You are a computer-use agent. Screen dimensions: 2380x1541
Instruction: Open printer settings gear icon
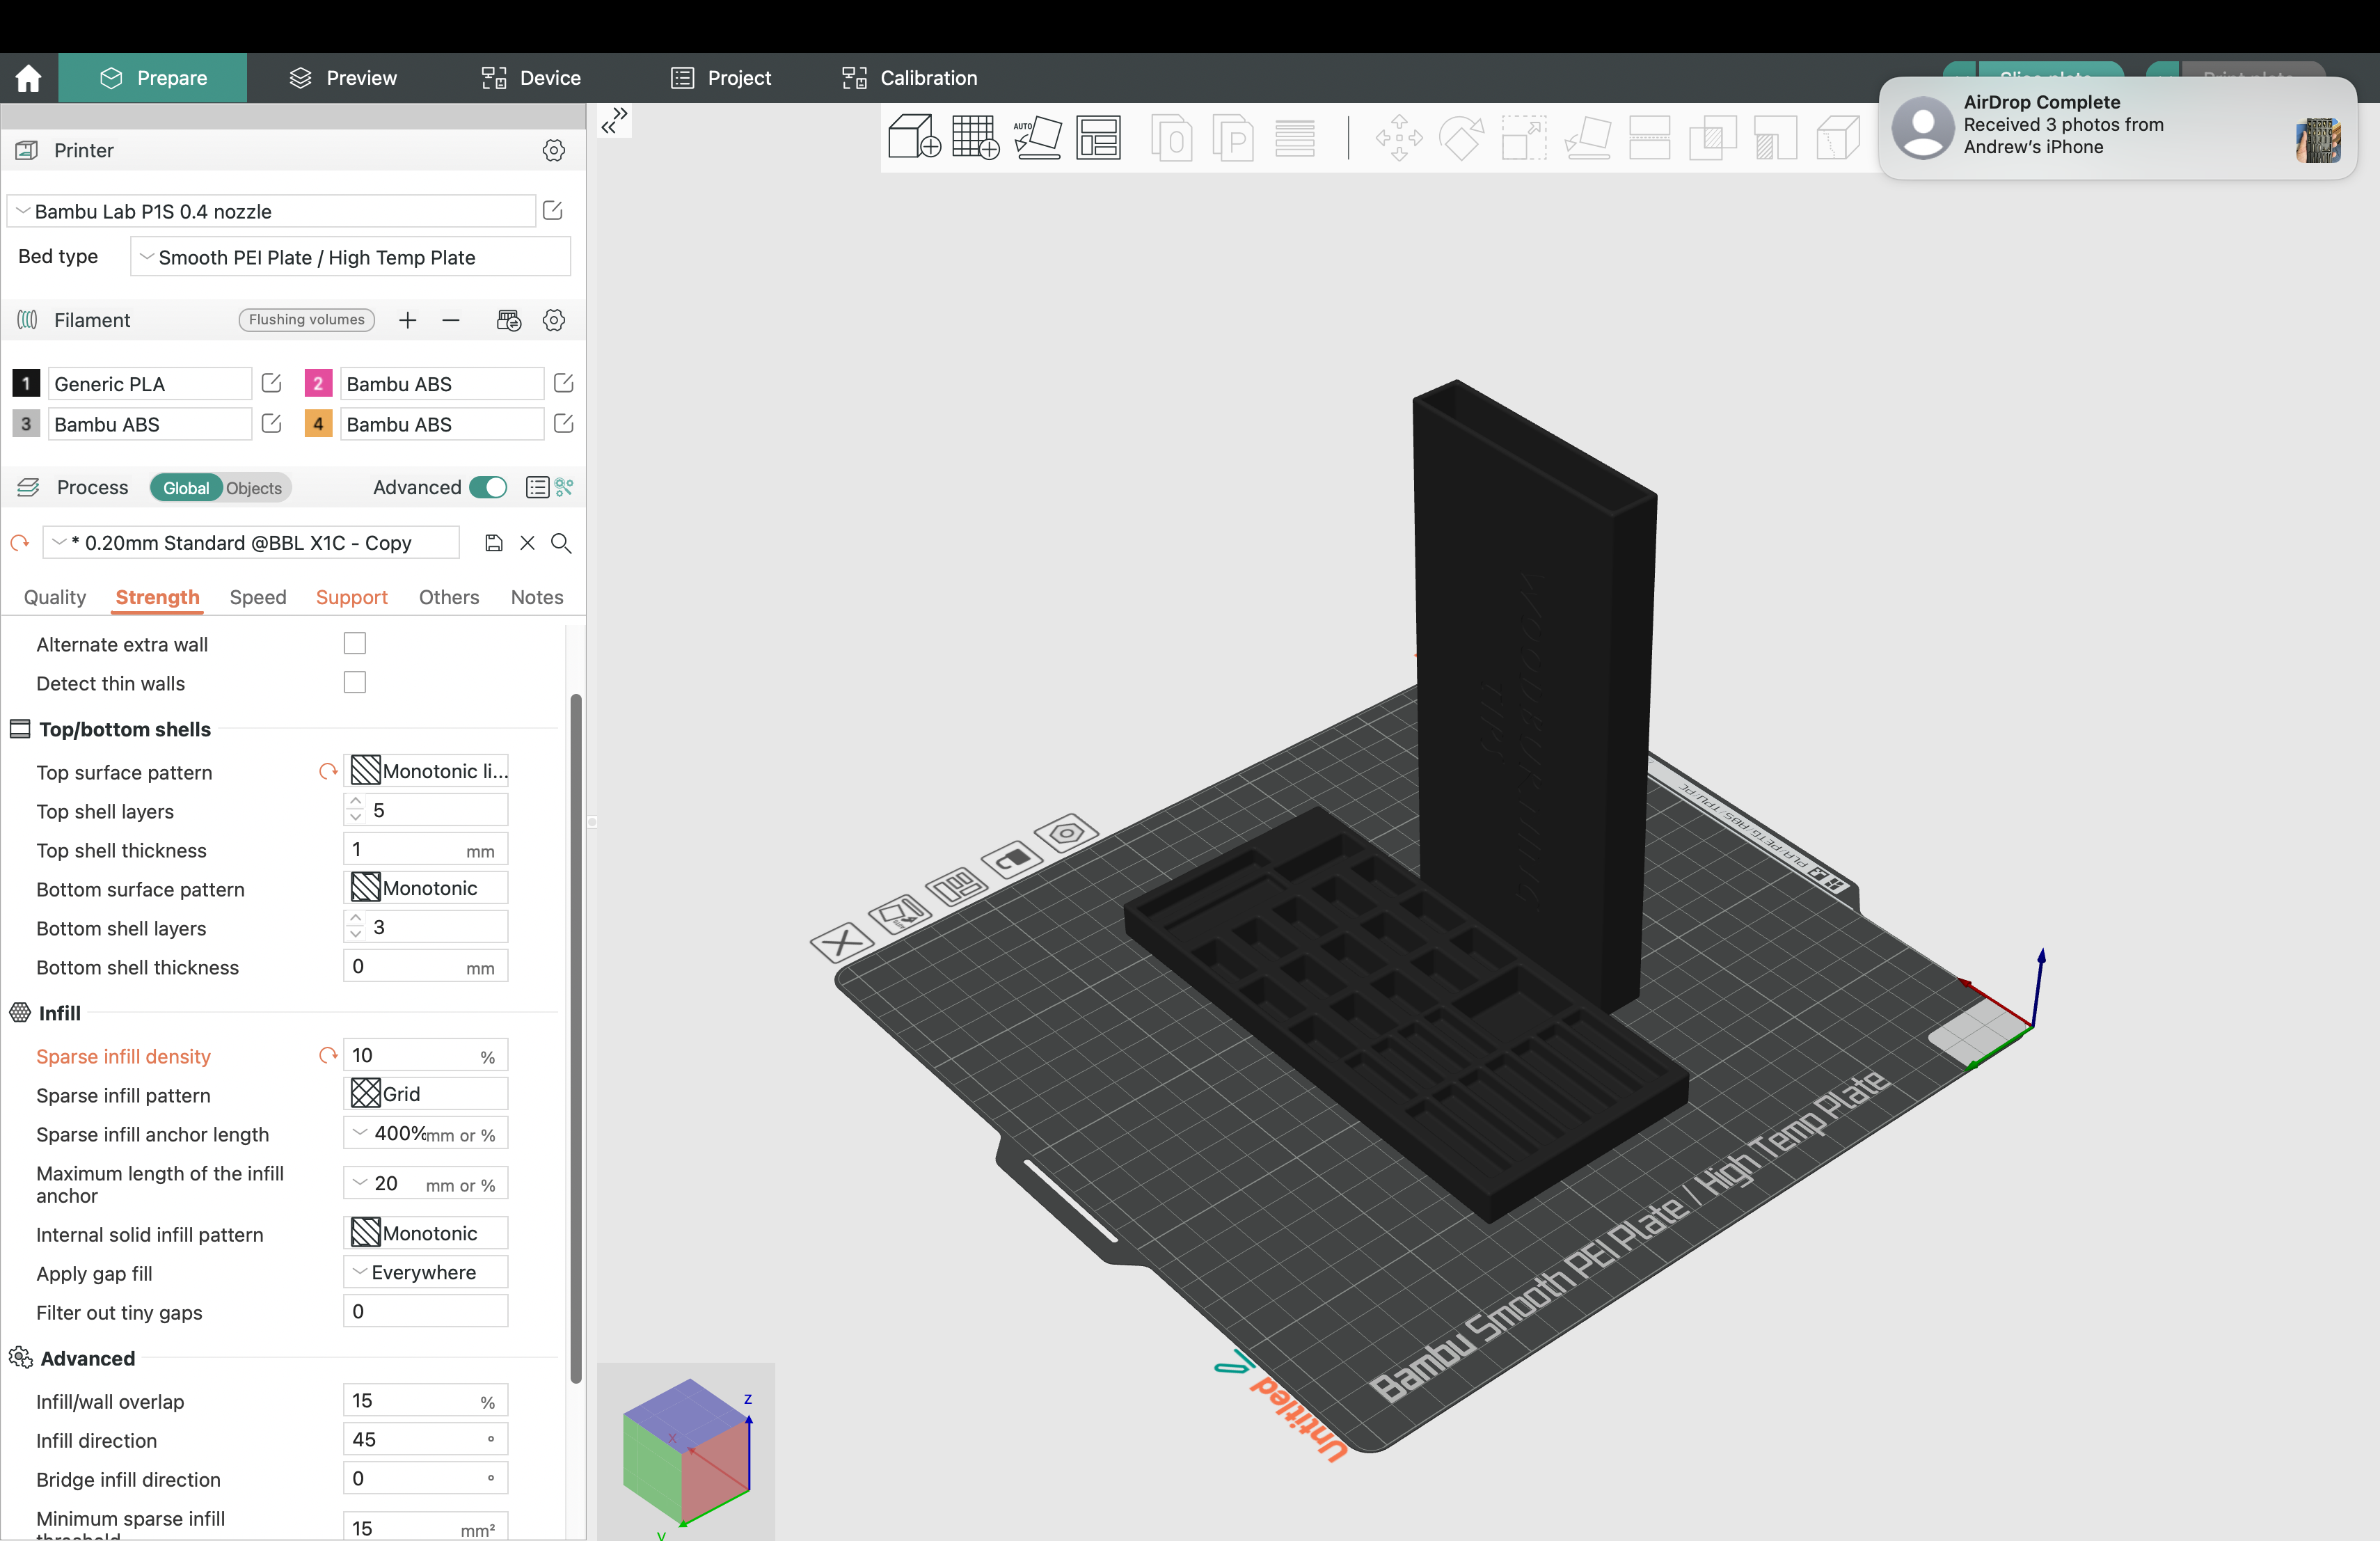click(x=553, y=150)
